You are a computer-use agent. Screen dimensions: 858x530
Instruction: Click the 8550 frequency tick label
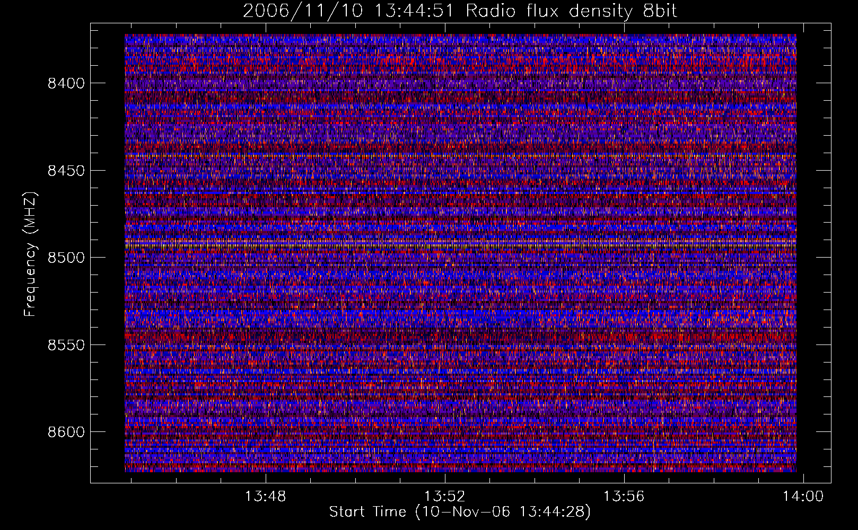pos(66,345)
